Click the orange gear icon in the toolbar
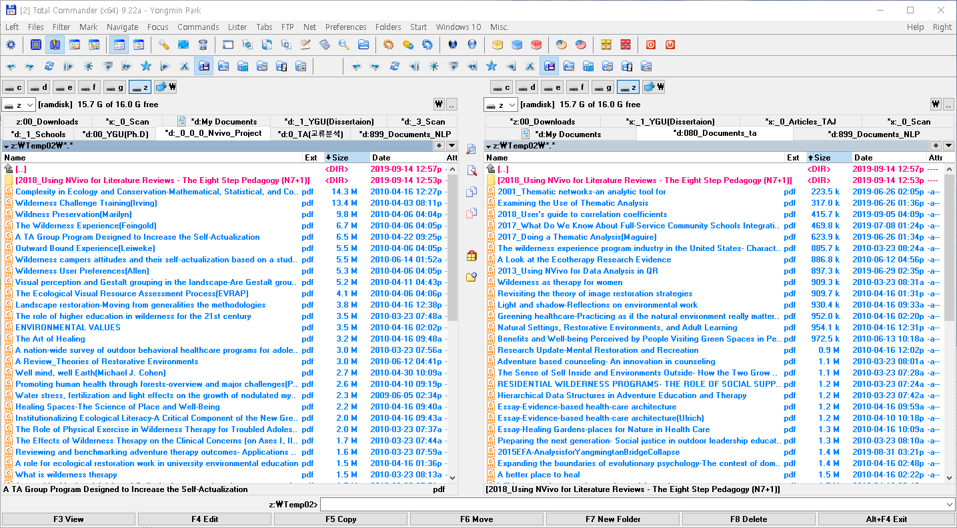This screenshot has width=957, height=528. click(x=389, y=45)
